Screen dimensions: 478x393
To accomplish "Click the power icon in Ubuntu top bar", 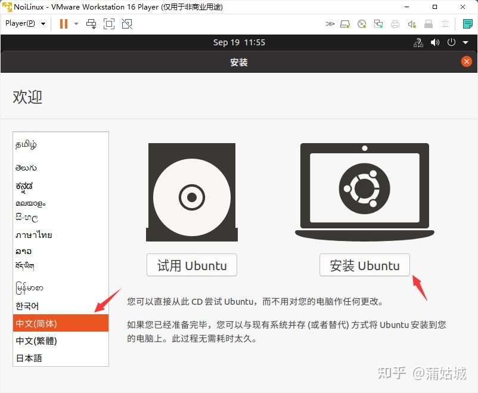I will pos(451,43).
